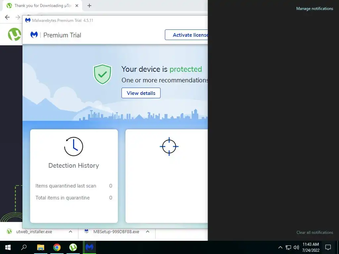
Task: Click the volume speaker tray icon
Action: pos(296,247)
